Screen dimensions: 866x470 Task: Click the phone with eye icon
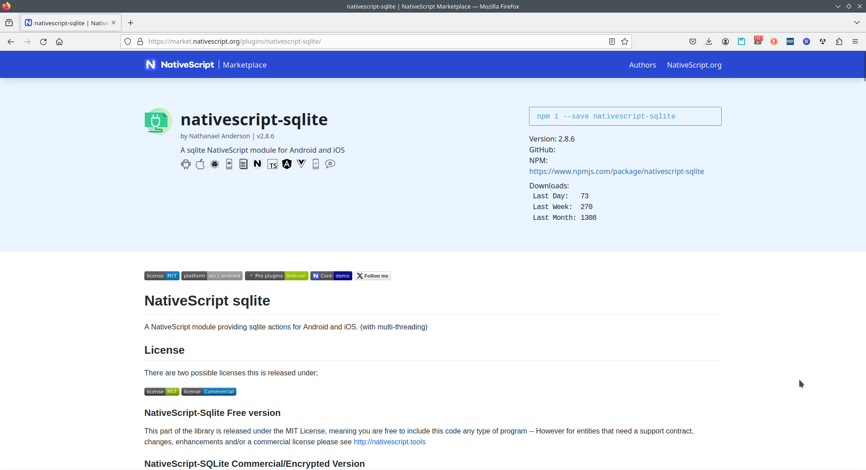pyautogui.click(x=229, y=164)
